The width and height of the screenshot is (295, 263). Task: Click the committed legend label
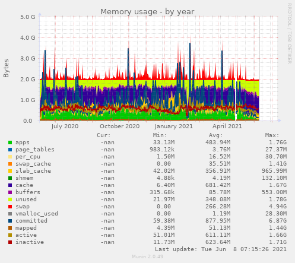[31, 221]
